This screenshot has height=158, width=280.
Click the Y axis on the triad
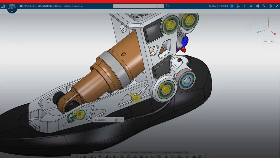(x=269, y=18)
